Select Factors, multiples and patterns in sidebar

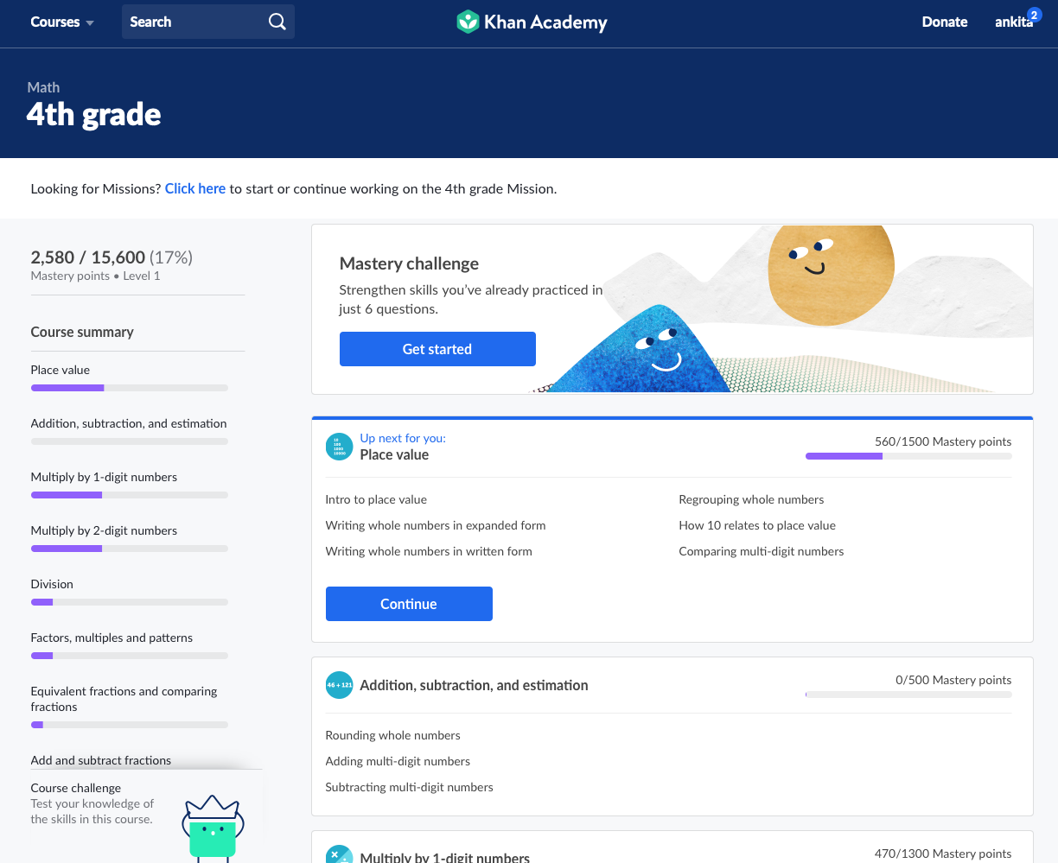click(112, 638)
